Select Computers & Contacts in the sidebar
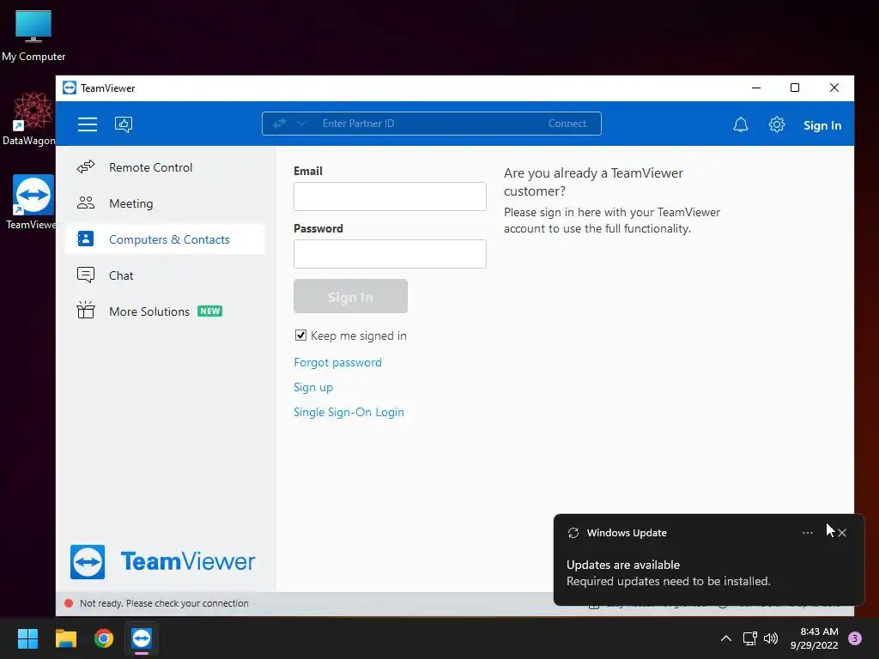The width and height of the screenshot is (879, 659). coord(164,239)
